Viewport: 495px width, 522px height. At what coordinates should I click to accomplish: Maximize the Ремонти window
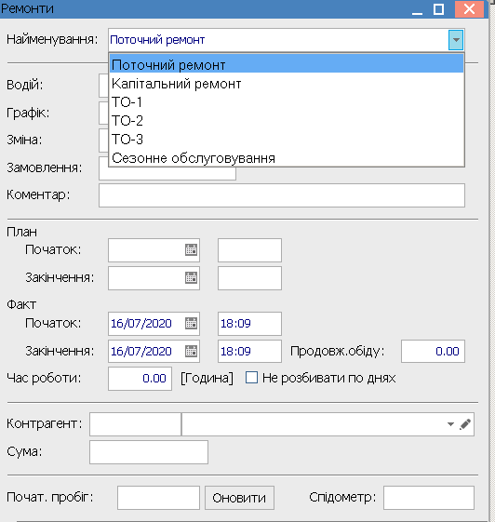pyautogui.click(x=438, y=9)
